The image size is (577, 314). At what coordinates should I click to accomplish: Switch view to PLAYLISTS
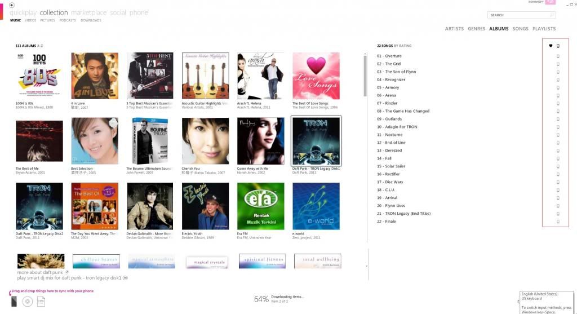tap(544, 29)
